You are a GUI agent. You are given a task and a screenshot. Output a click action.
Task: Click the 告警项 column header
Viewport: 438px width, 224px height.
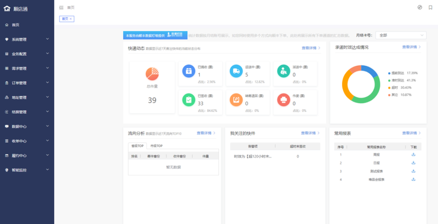tap(253, 146)
